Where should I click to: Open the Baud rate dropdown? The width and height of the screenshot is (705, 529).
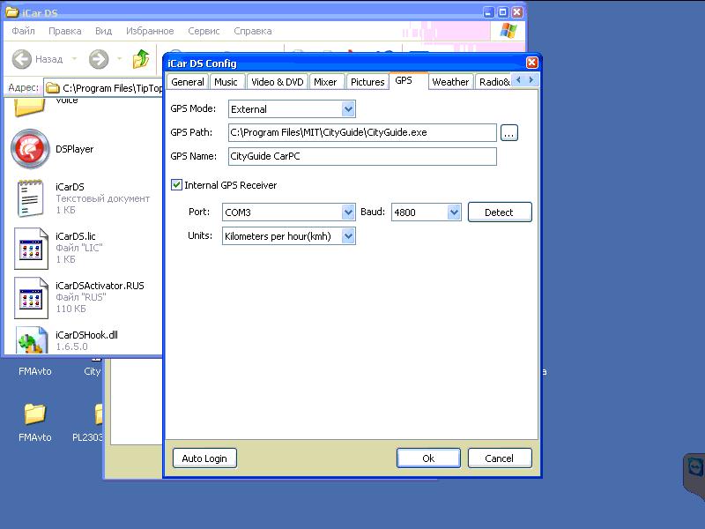(454, 212)
